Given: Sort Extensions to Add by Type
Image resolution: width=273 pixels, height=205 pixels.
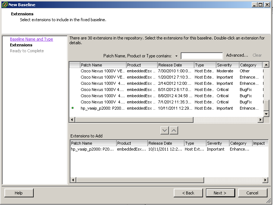Looking at the screenshot, I should [x=195, y=143].
